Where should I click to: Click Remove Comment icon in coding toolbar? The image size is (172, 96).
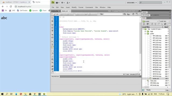[52, 54]
